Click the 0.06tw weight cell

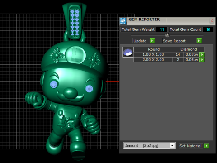click(x=191, y=60)
